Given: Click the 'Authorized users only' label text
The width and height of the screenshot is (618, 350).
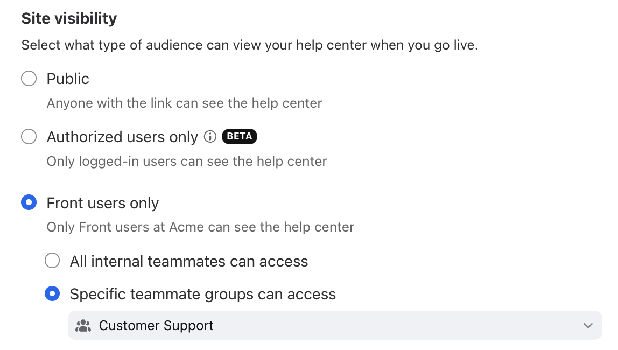Looking at the screenshot, I should tap(122, 137).
